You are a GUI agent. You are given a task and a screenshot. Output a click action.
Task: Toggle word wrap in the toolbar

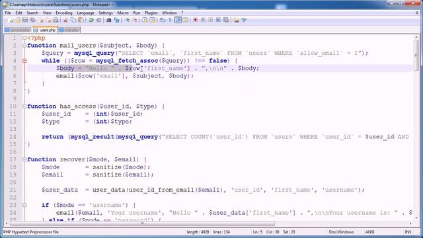pyautogui.click(x=163, y=20)
